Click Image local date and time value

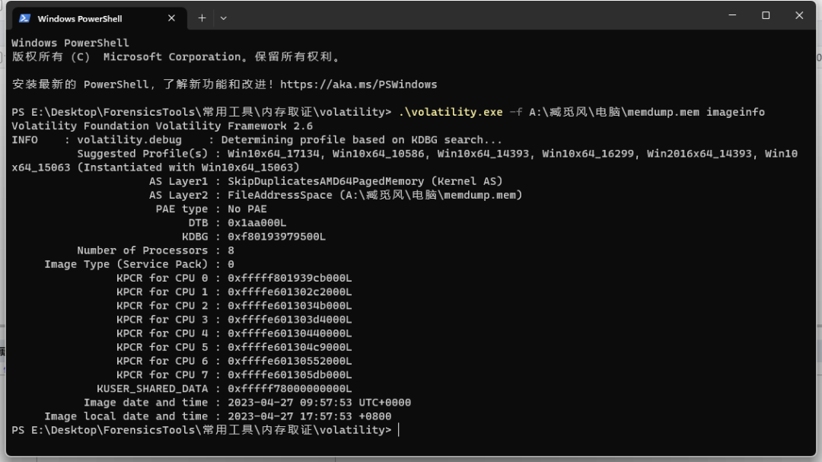click(x=309, y=416)
